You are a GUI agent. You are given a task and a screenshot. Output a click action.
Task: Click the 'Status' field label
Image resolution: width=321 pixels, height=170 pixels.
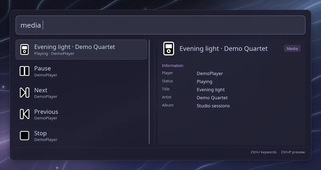click(167, 81)
